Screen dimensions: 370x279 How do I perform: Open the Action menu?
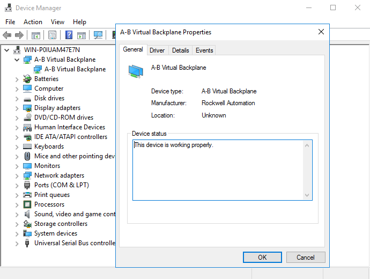coord(33,22)
